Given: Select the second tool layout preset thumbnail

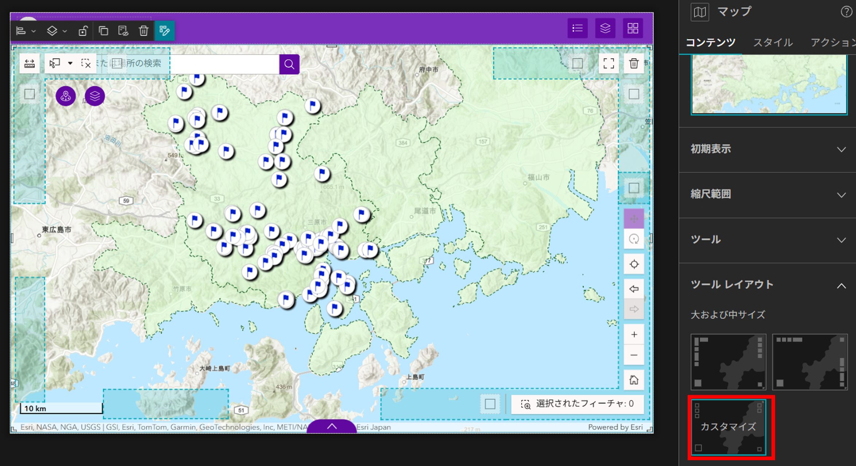Looking at the screenshot, I should click(x=809, y=362).
